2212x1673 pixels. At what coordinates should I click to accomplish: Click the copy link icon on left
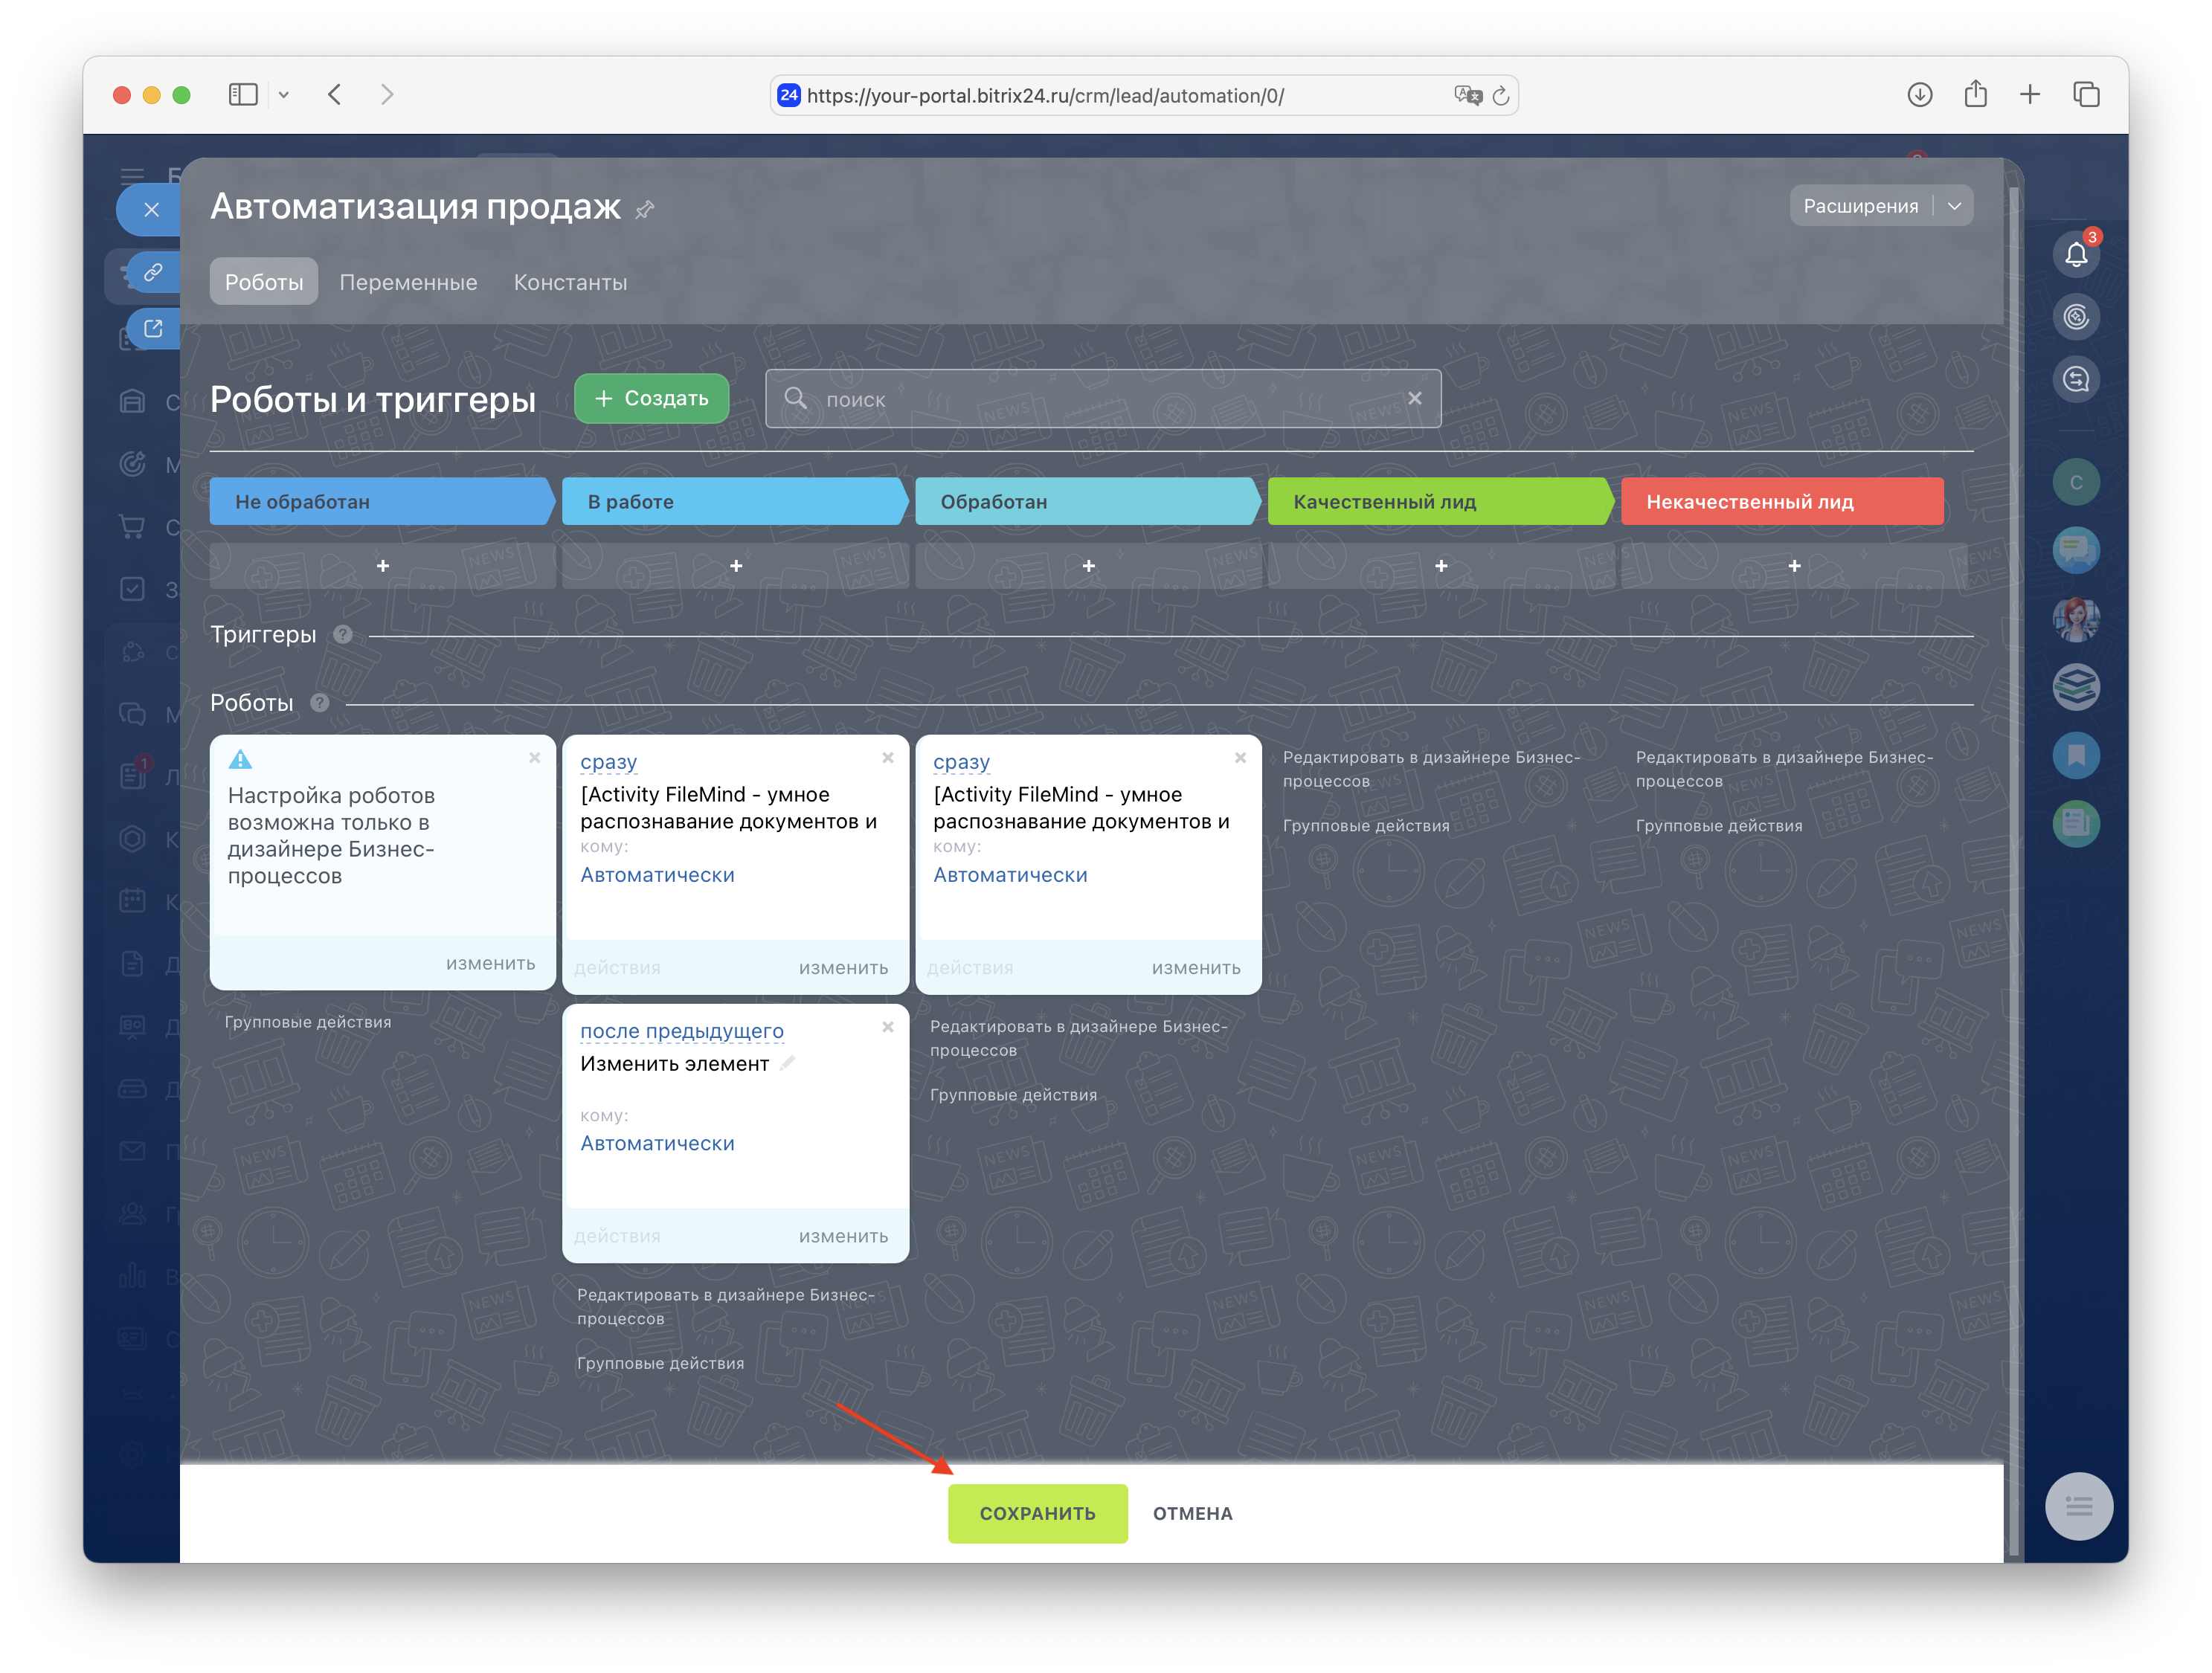click(x=153, y=272)
